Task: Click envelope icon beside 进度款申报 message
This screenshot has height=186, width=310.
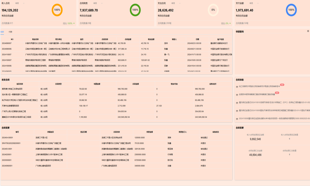Action: click(x=237, y=95)
